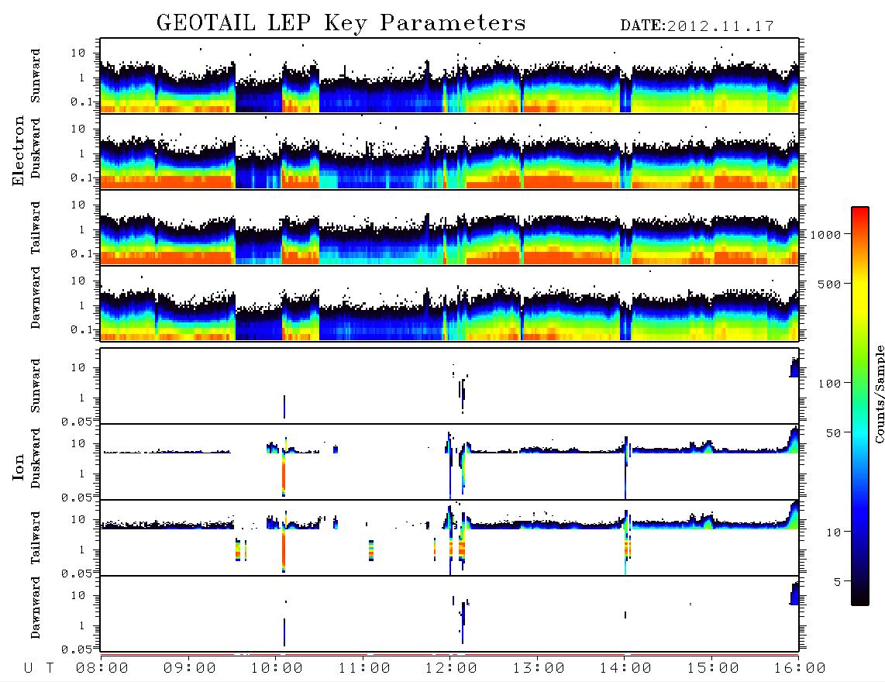Click the title 'GEOTAIL LEP Key Parameters'
Image resolution: width=885 pixels, height=682 pixels.
pyautogui.click(x=341, y=24)
